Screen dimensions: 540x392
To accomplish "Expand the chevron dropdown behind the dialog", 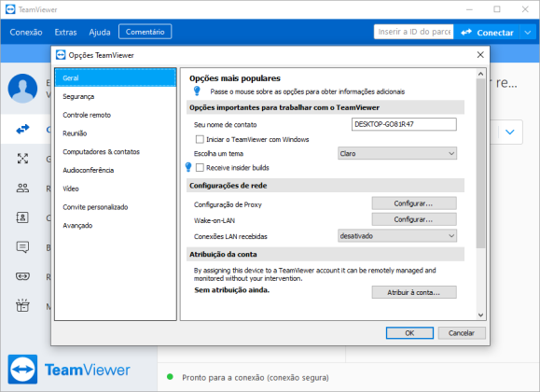I will coord(510,132).
